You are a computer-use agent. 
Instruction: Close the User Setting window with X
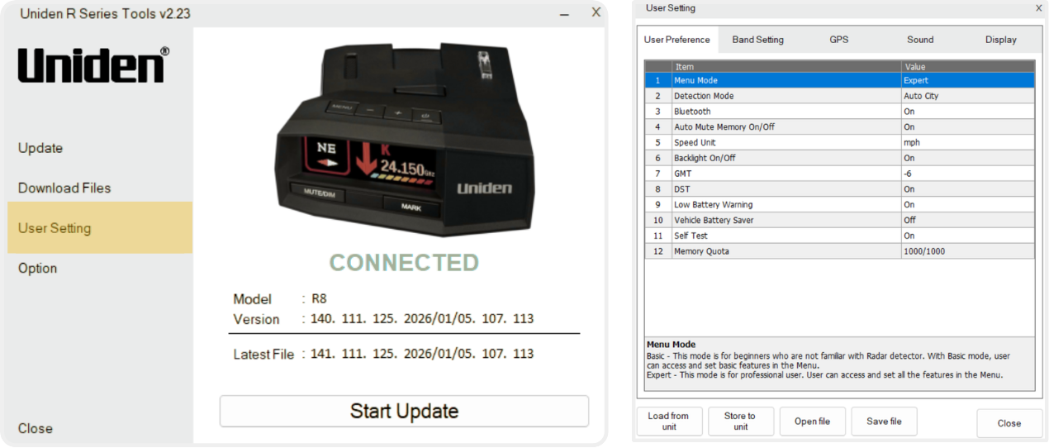(1038, 7)
